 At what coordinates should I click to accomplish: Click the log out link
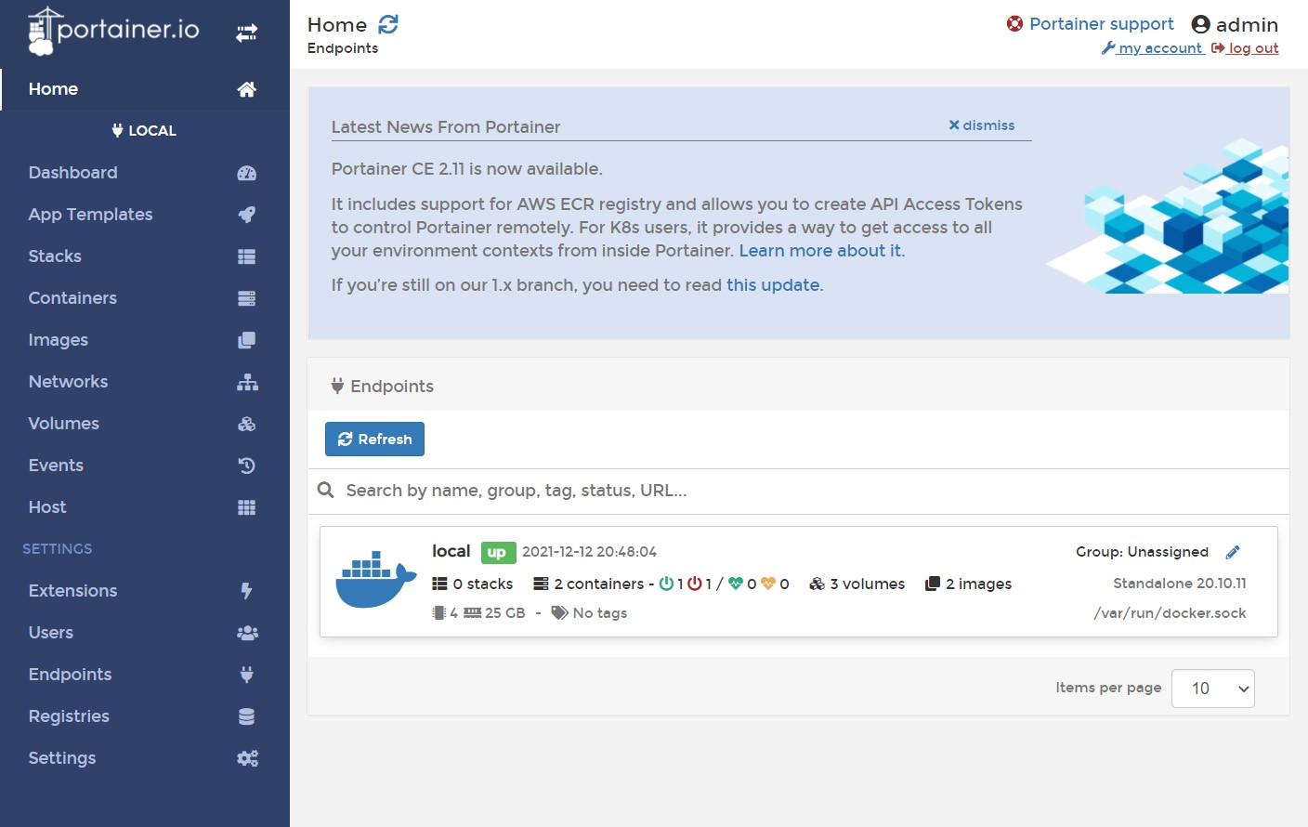click(x=1245, y=48)
